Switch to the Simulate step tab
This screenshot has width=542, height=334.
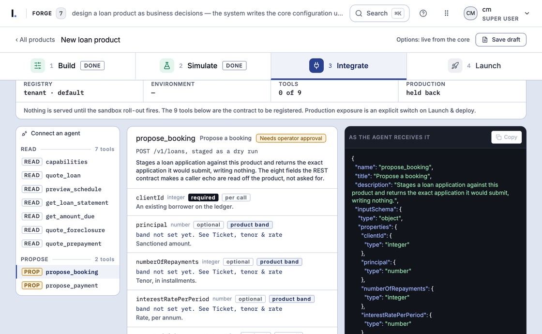[x=203, y=66]
